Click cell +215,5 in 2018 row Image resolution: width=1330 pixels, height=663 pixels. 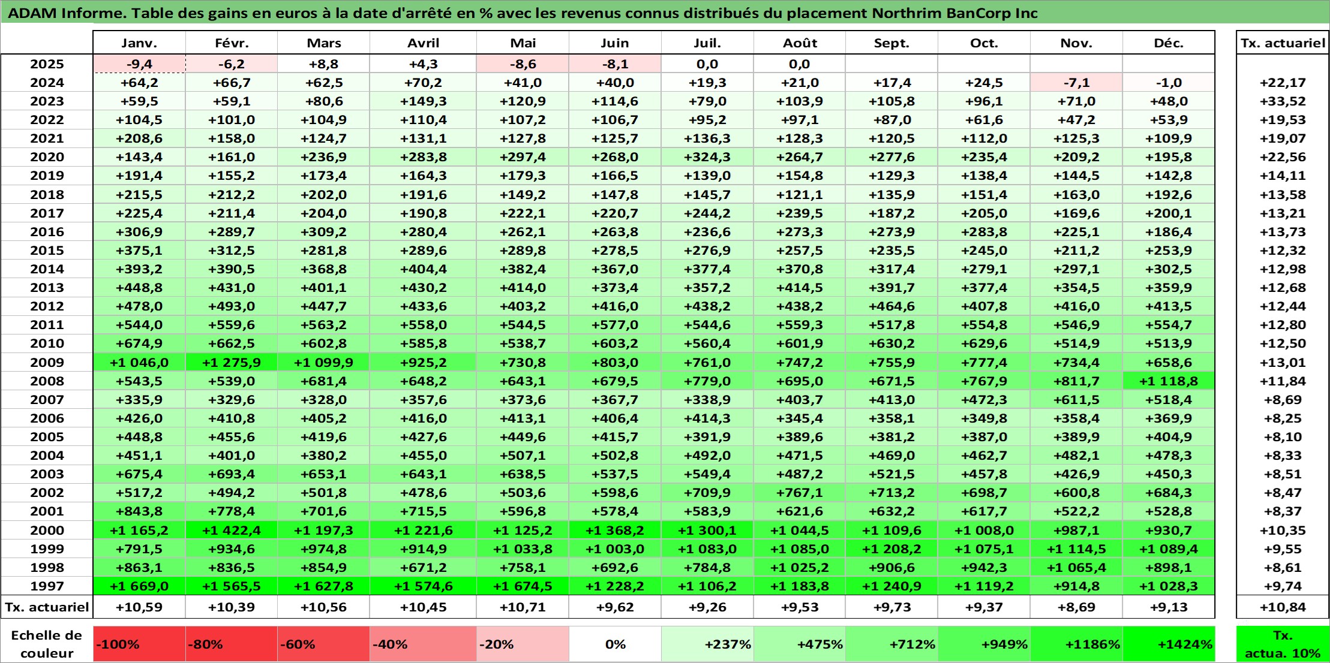pos(139,195)
